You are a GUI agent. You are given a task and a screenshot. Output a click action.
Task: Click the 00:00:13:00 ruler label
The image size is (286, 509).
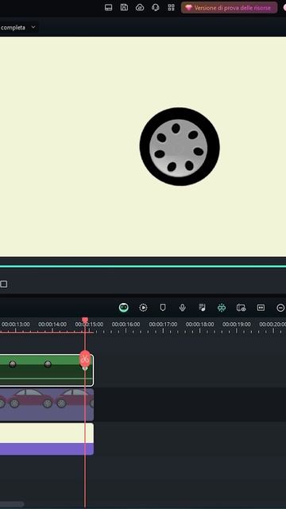(x=16, y=324)
